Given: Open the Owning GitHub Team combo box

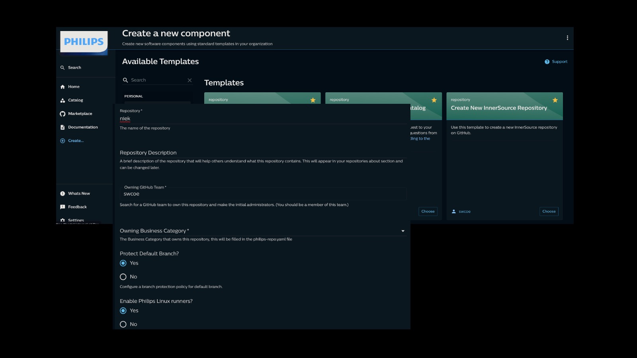Looking at the screenshot, I should click(263, 194).
